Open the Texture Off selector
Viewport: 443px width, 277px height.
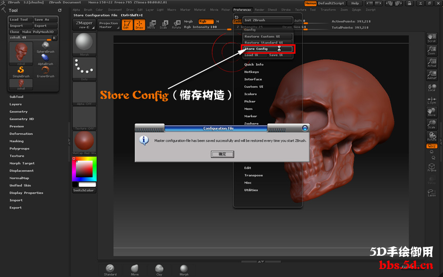click(84, 118)
